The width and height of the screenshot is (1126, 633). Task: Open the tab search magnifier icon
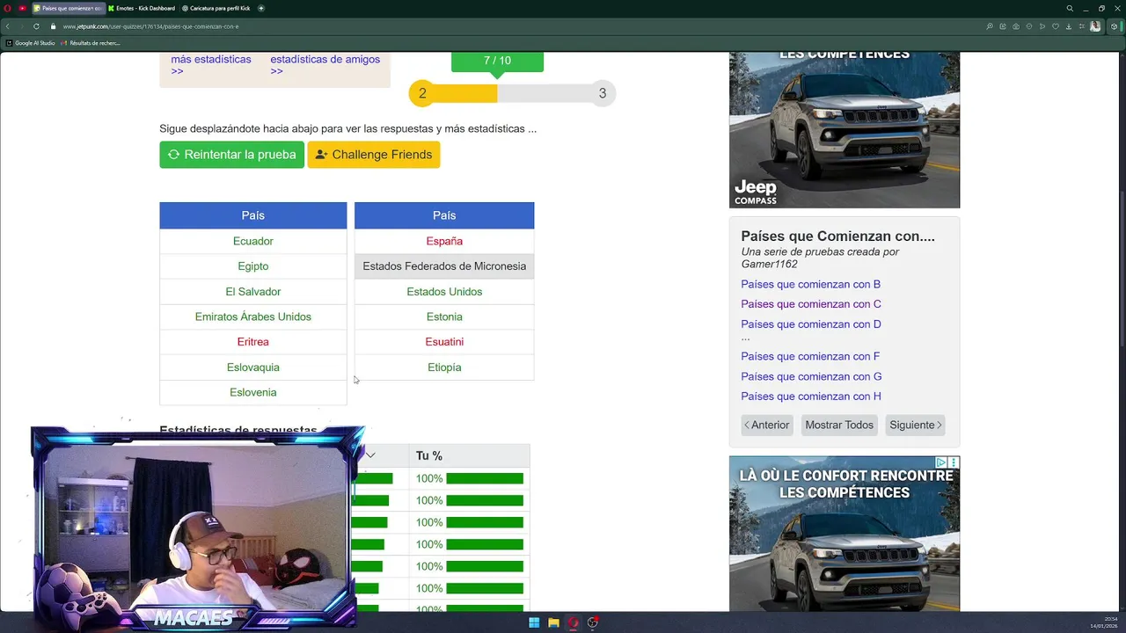pyautogui.click(x=1070, y=8)
